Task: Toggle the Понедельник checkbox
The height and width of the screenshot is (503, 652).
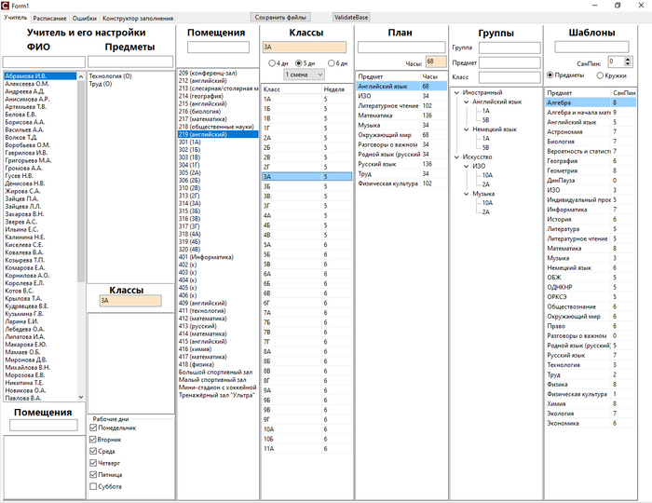Action: pos(93,428)
